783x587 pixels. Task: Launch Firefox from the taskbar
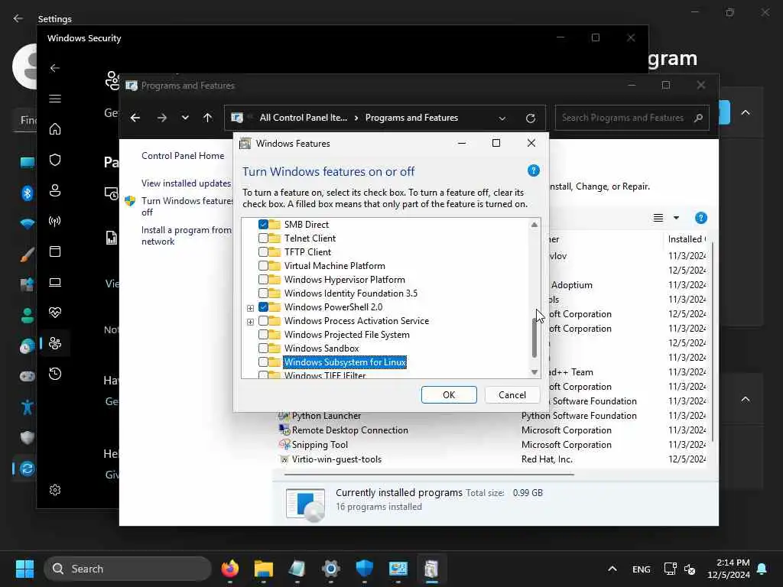(229, 569)
